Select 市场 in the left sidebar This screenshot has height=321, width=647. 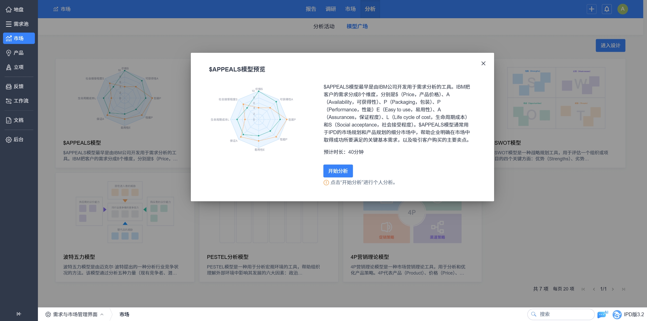(x=19, y=38)
